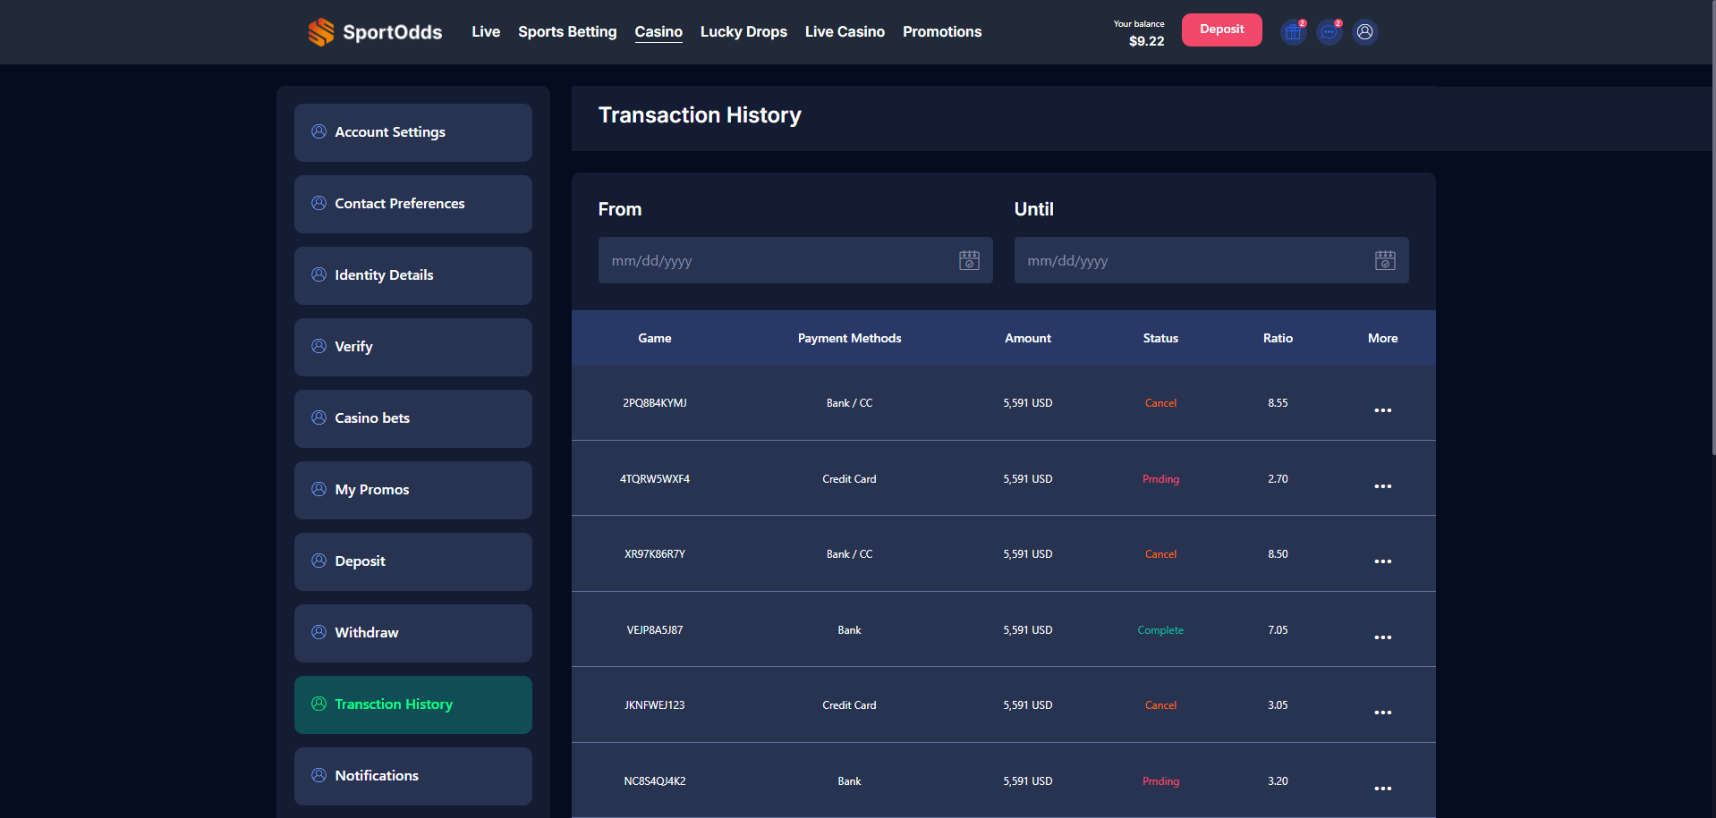This screenshot has height=818, width=1716.
Task: Click the Status column header
Action: click(x=1160, y=338)
